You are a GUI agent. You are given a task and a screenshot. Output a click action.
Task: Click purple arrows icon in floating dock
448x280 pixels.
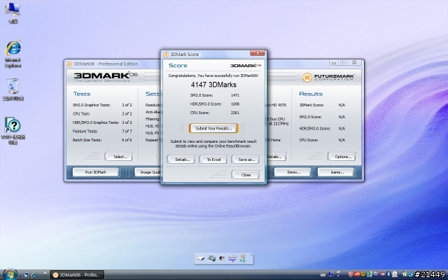click(232, 258)
